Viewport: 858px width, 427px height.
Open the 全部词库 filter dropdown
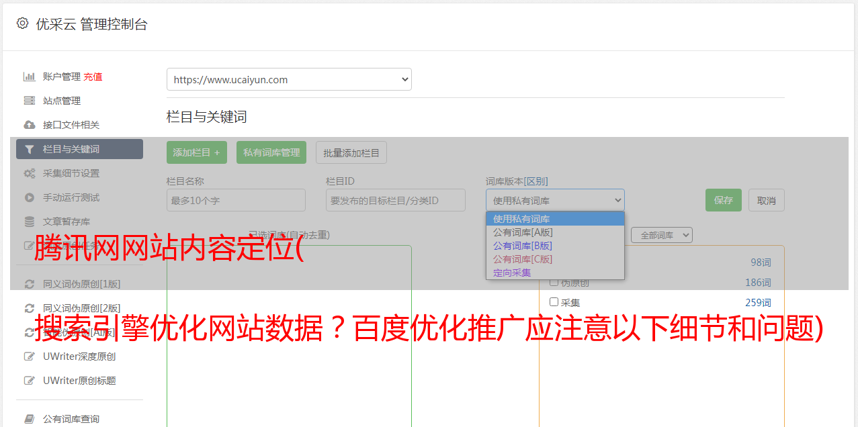(x=662, y=235)
